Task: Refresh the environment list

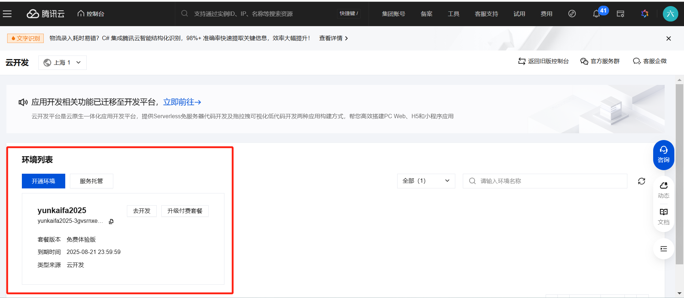Action: [642, 181]
